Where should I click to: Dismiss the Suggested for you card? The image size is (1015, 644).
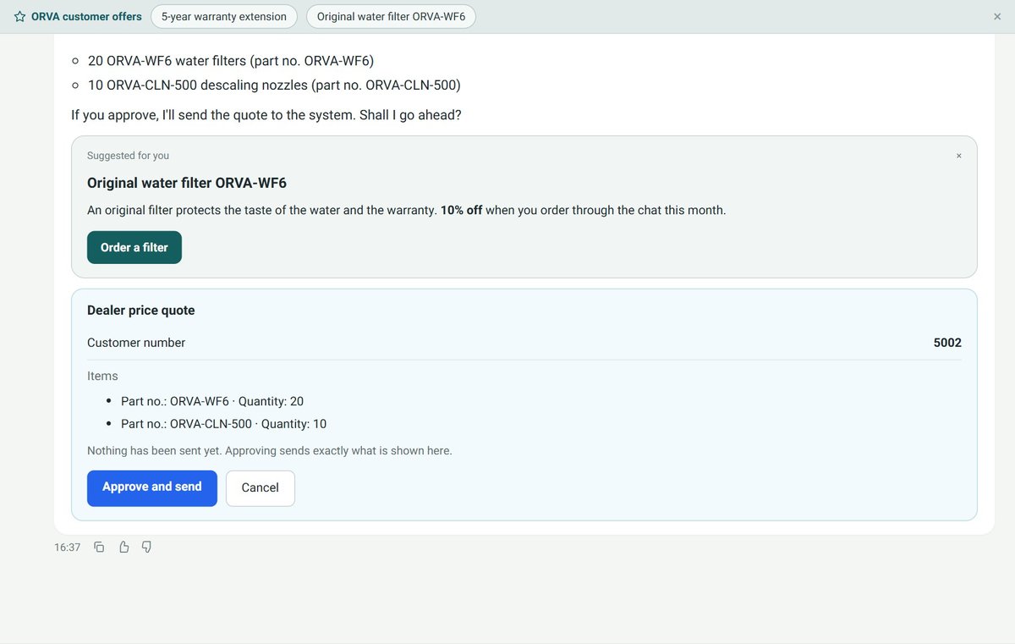click(958, 156)
